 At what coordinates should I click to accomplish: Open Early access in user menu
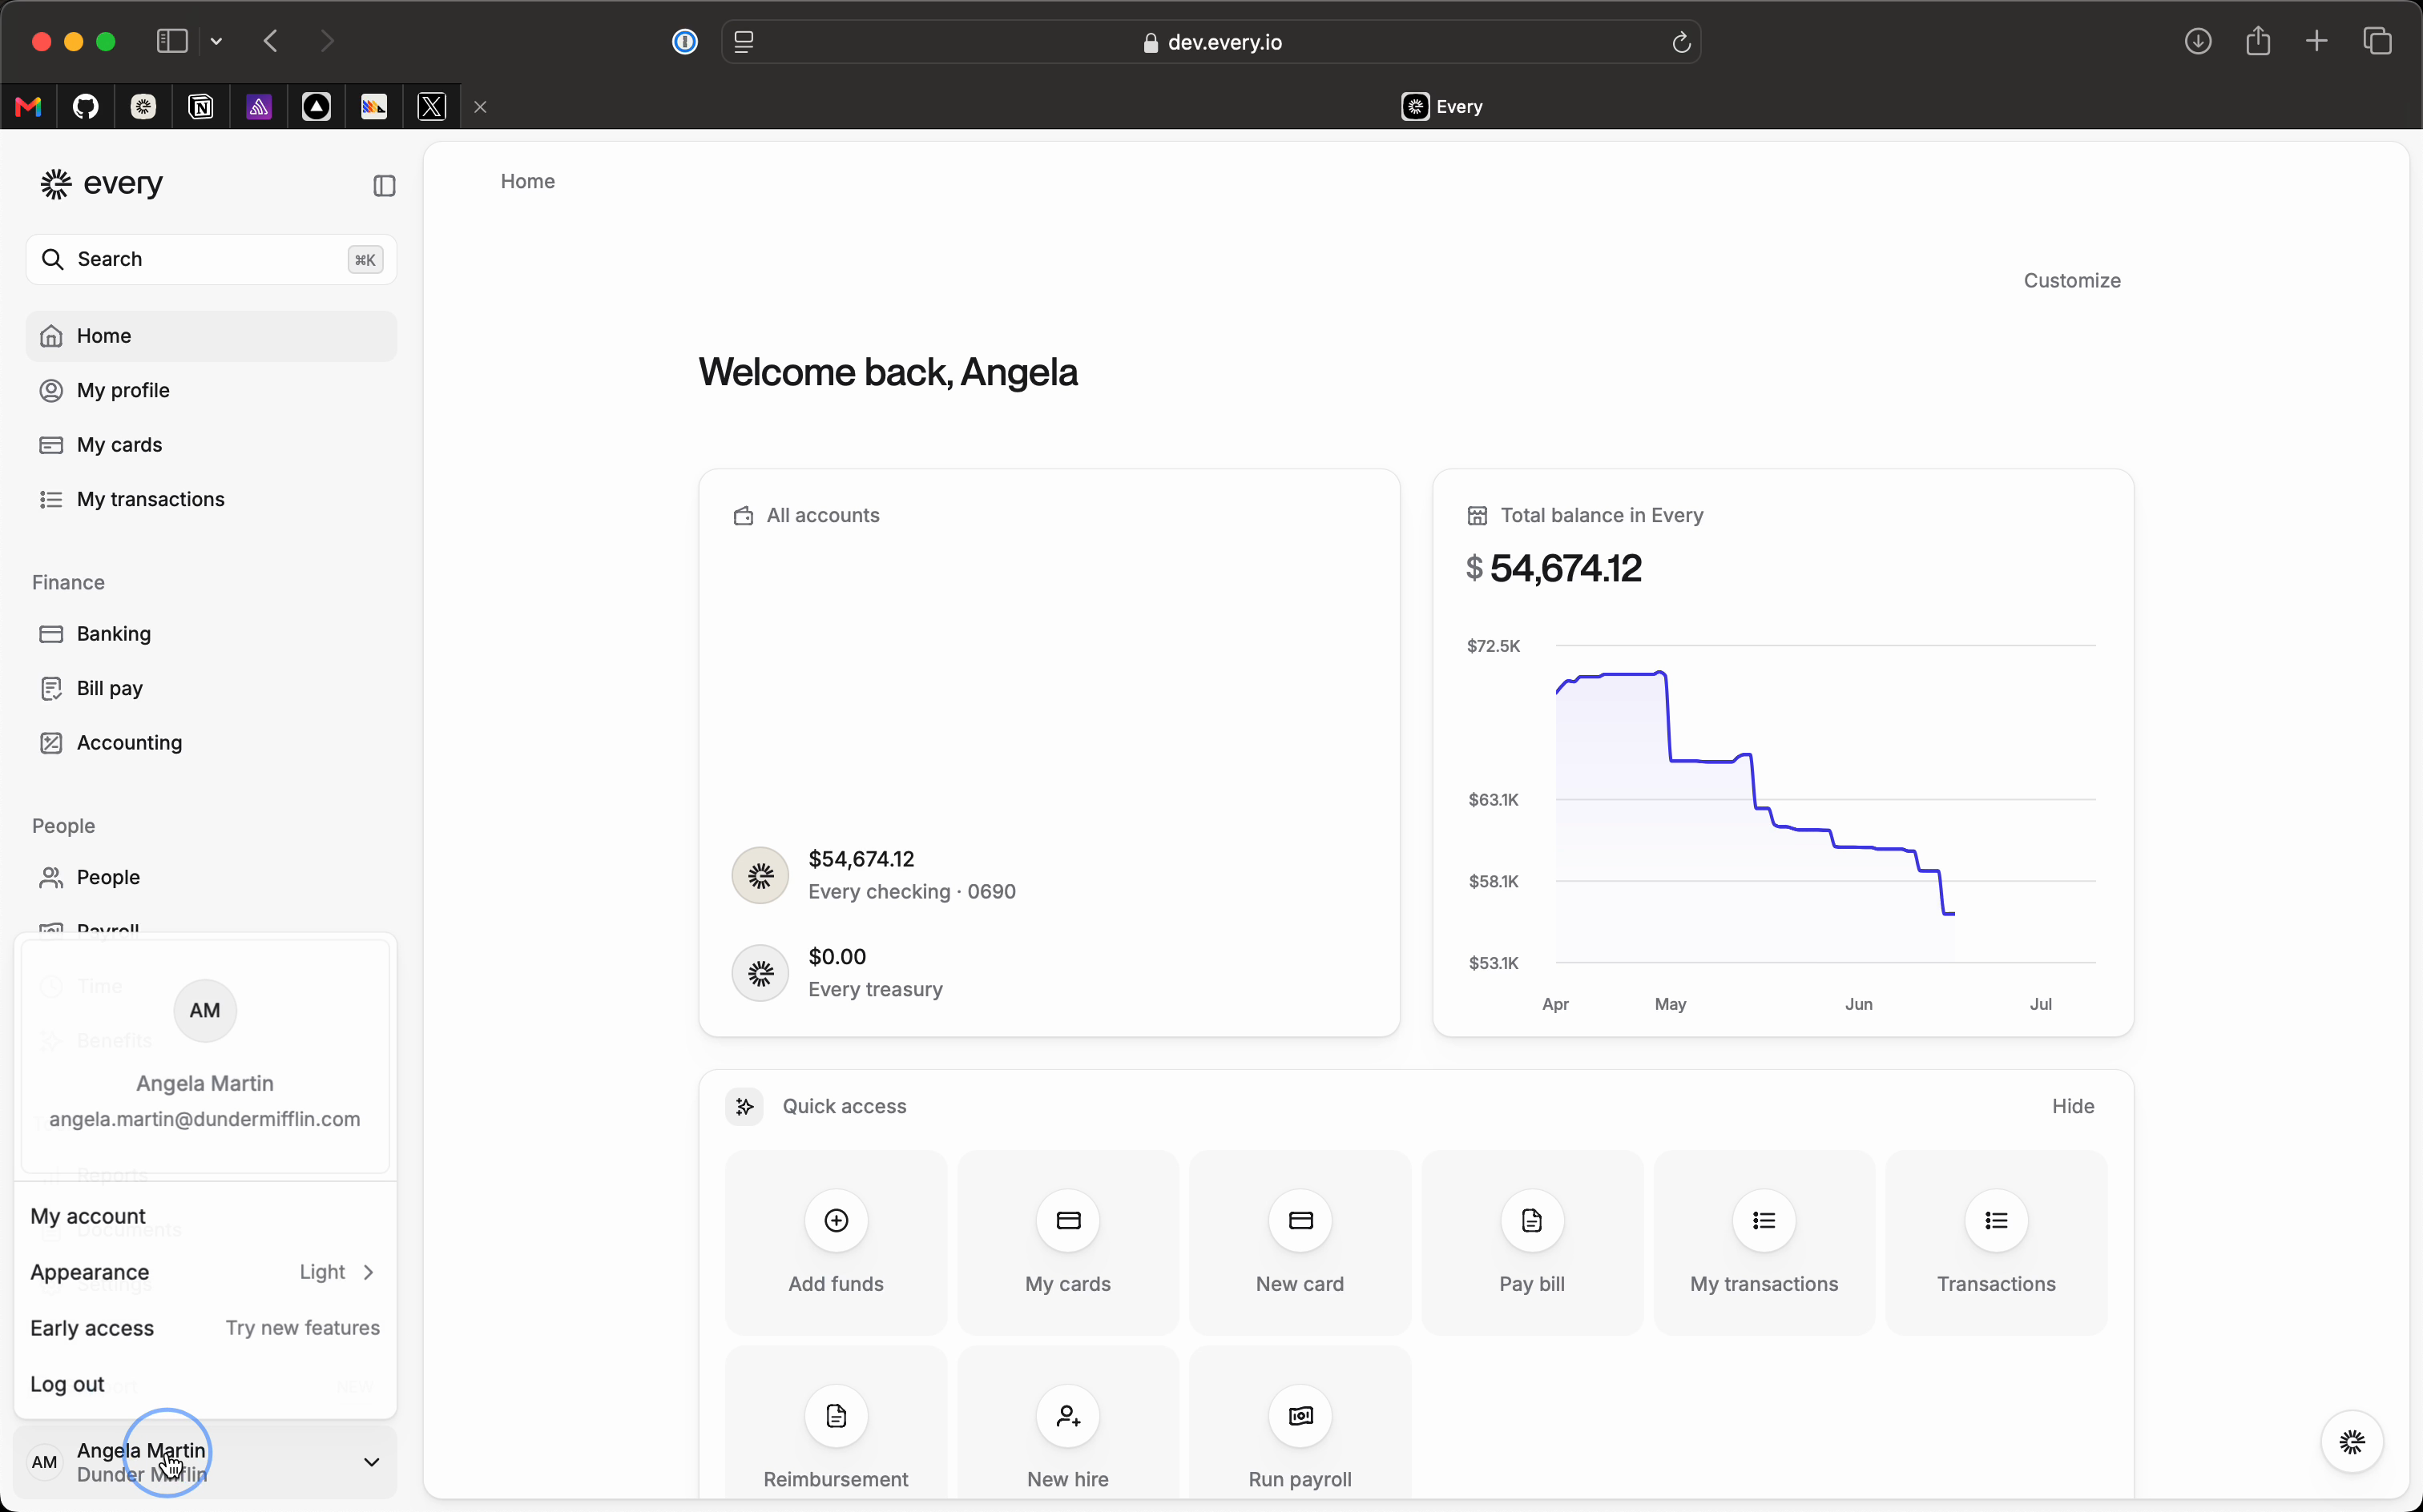coord(205,1328)
